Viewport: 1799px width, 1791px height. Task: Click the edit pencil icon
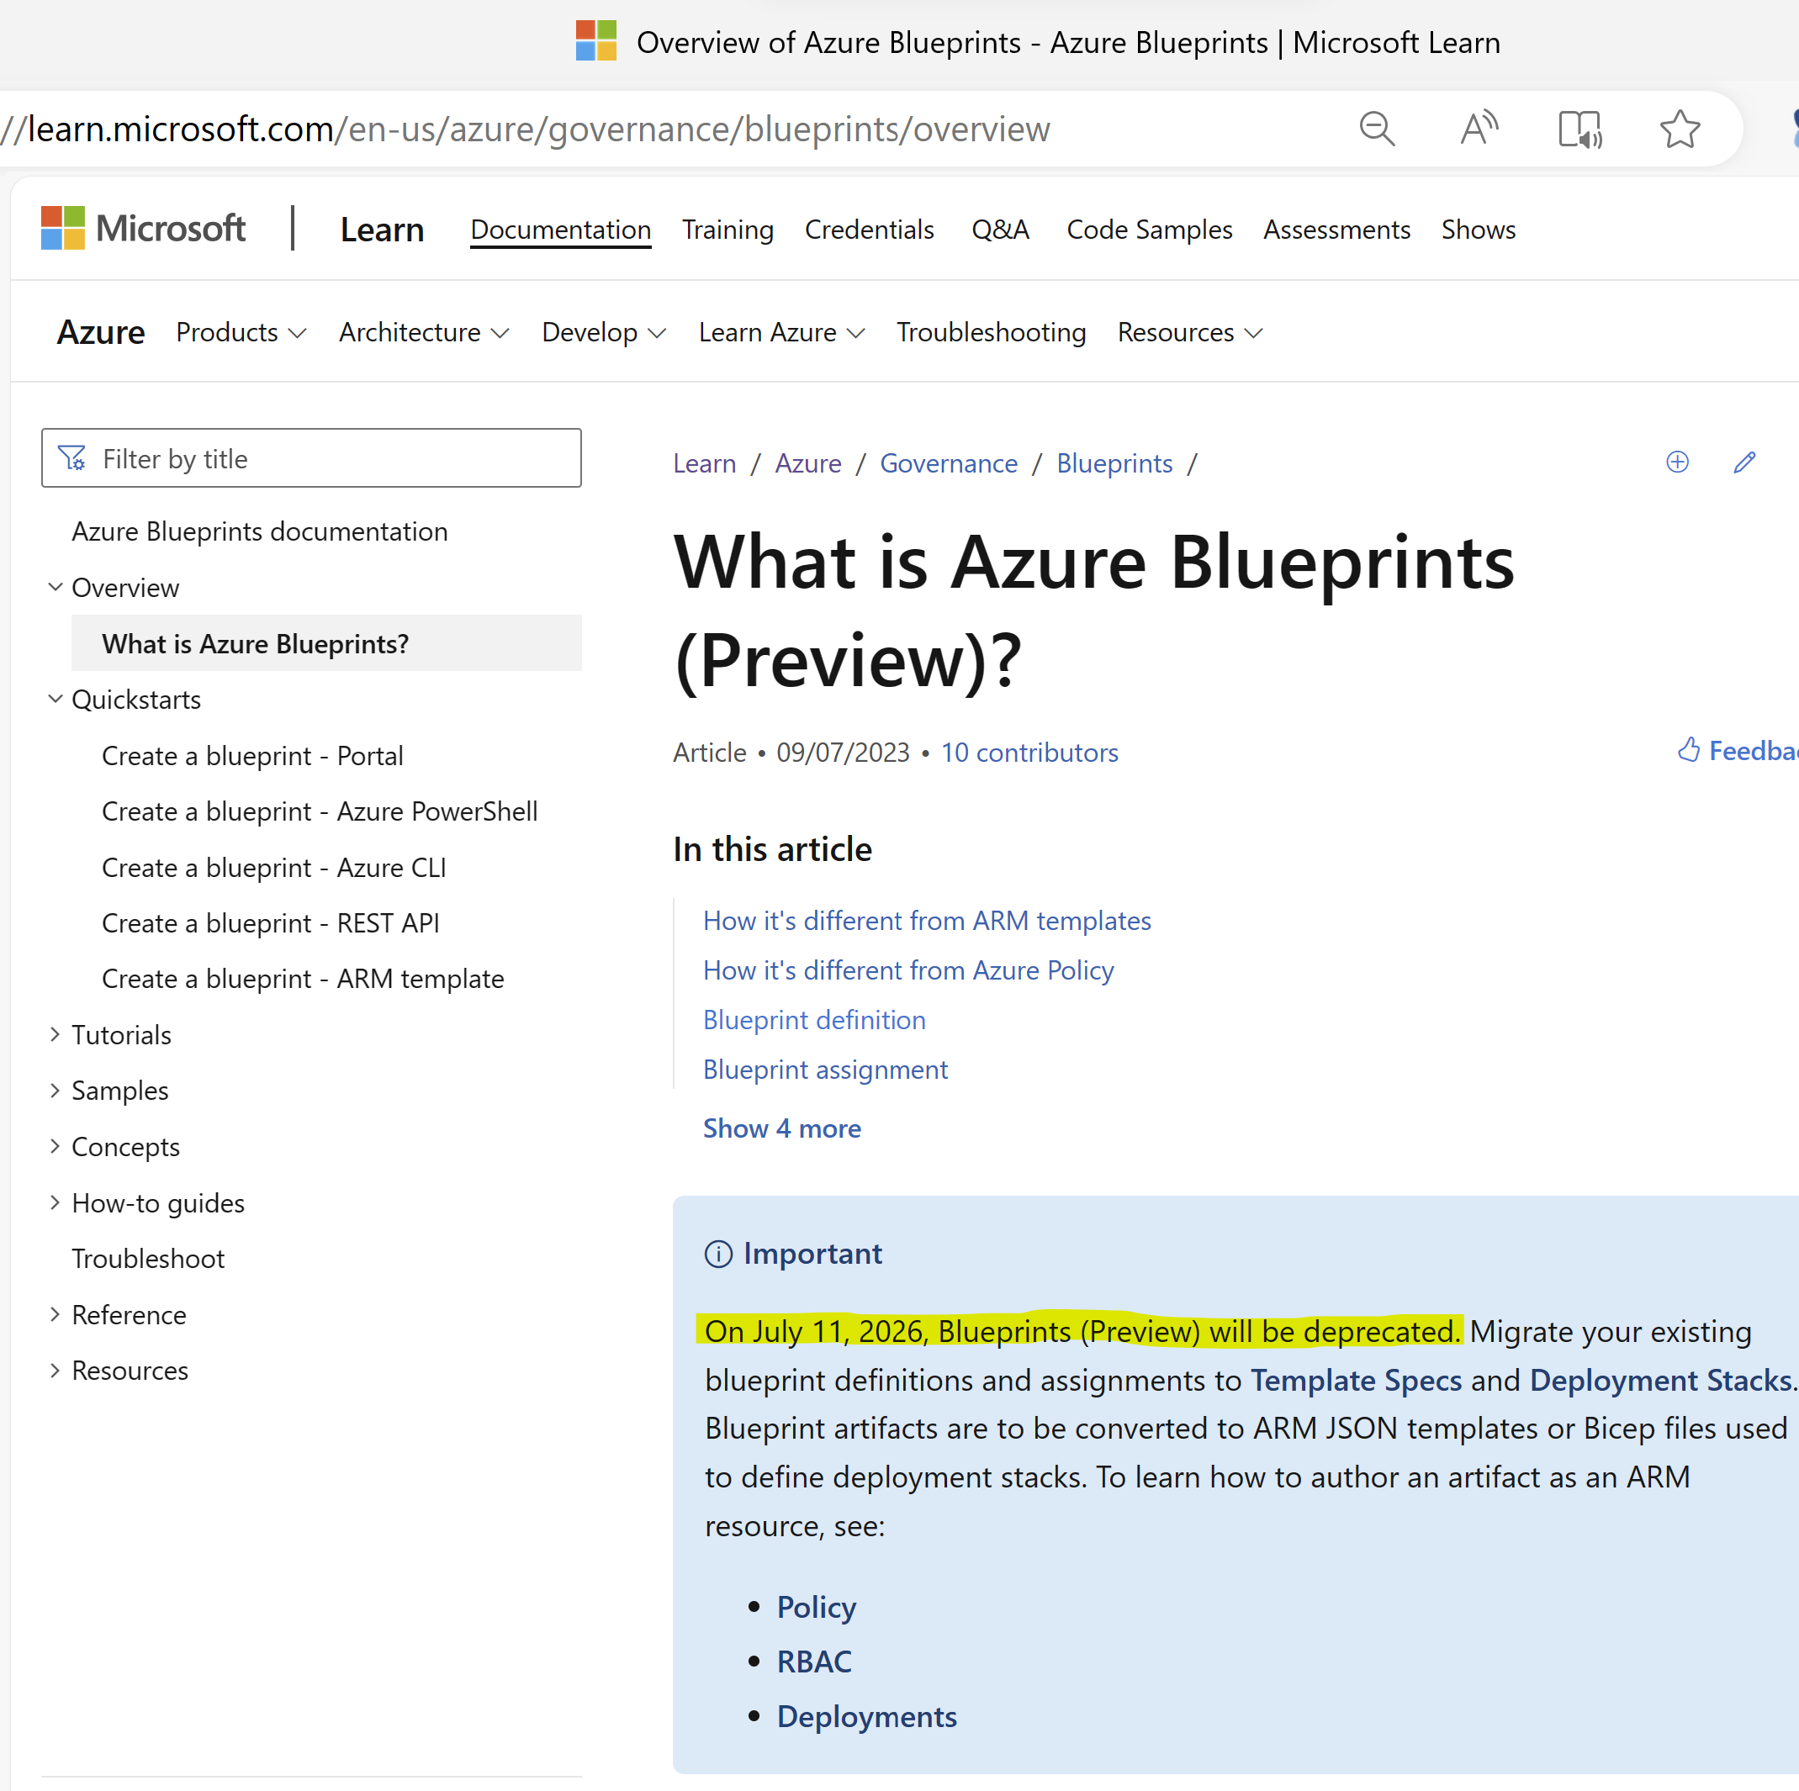1744,462
